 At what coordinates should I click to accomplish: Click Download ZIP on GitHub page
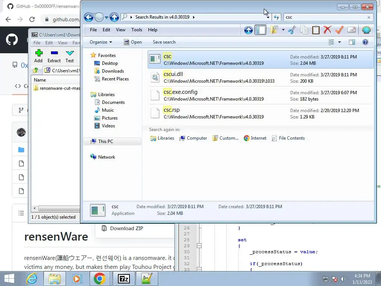point(123,228)
